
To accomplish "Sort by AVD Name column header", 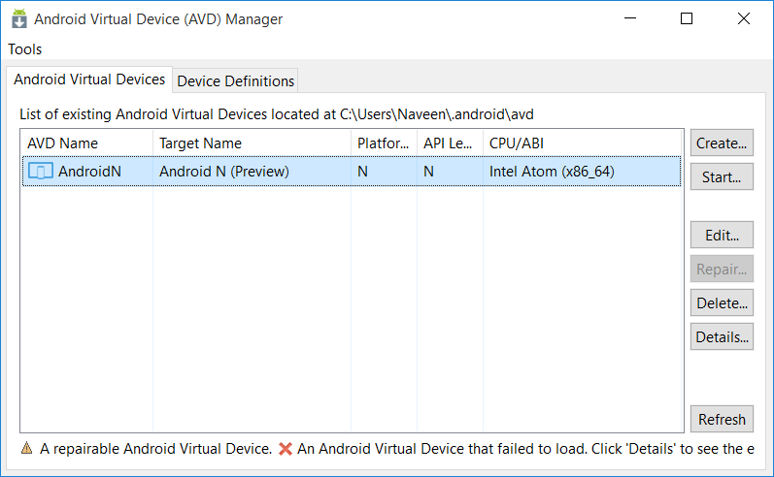I will (86, 143).
